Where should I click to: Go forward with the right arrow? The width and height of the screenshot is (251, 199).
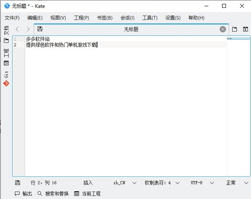point(28,29)
